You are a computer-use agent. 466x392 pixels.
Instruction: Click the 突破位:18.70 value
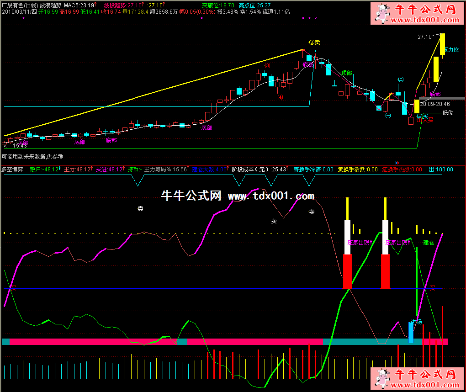tap(218, 5)
